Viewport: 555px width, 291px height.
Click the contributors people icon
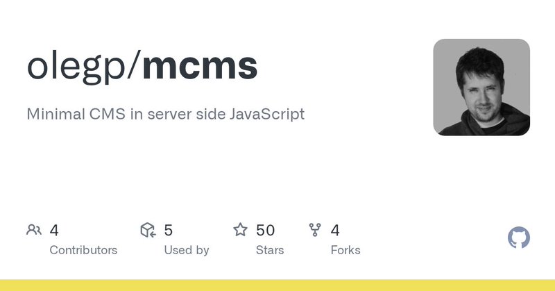click(34, 230)
